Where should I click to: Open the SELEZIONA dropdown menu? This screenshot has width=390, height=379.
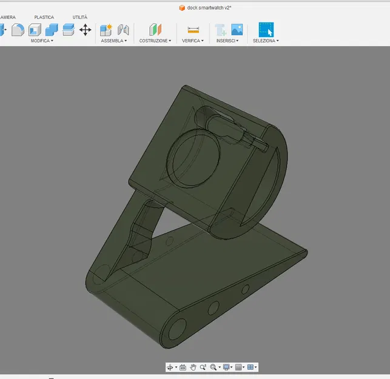266,41
